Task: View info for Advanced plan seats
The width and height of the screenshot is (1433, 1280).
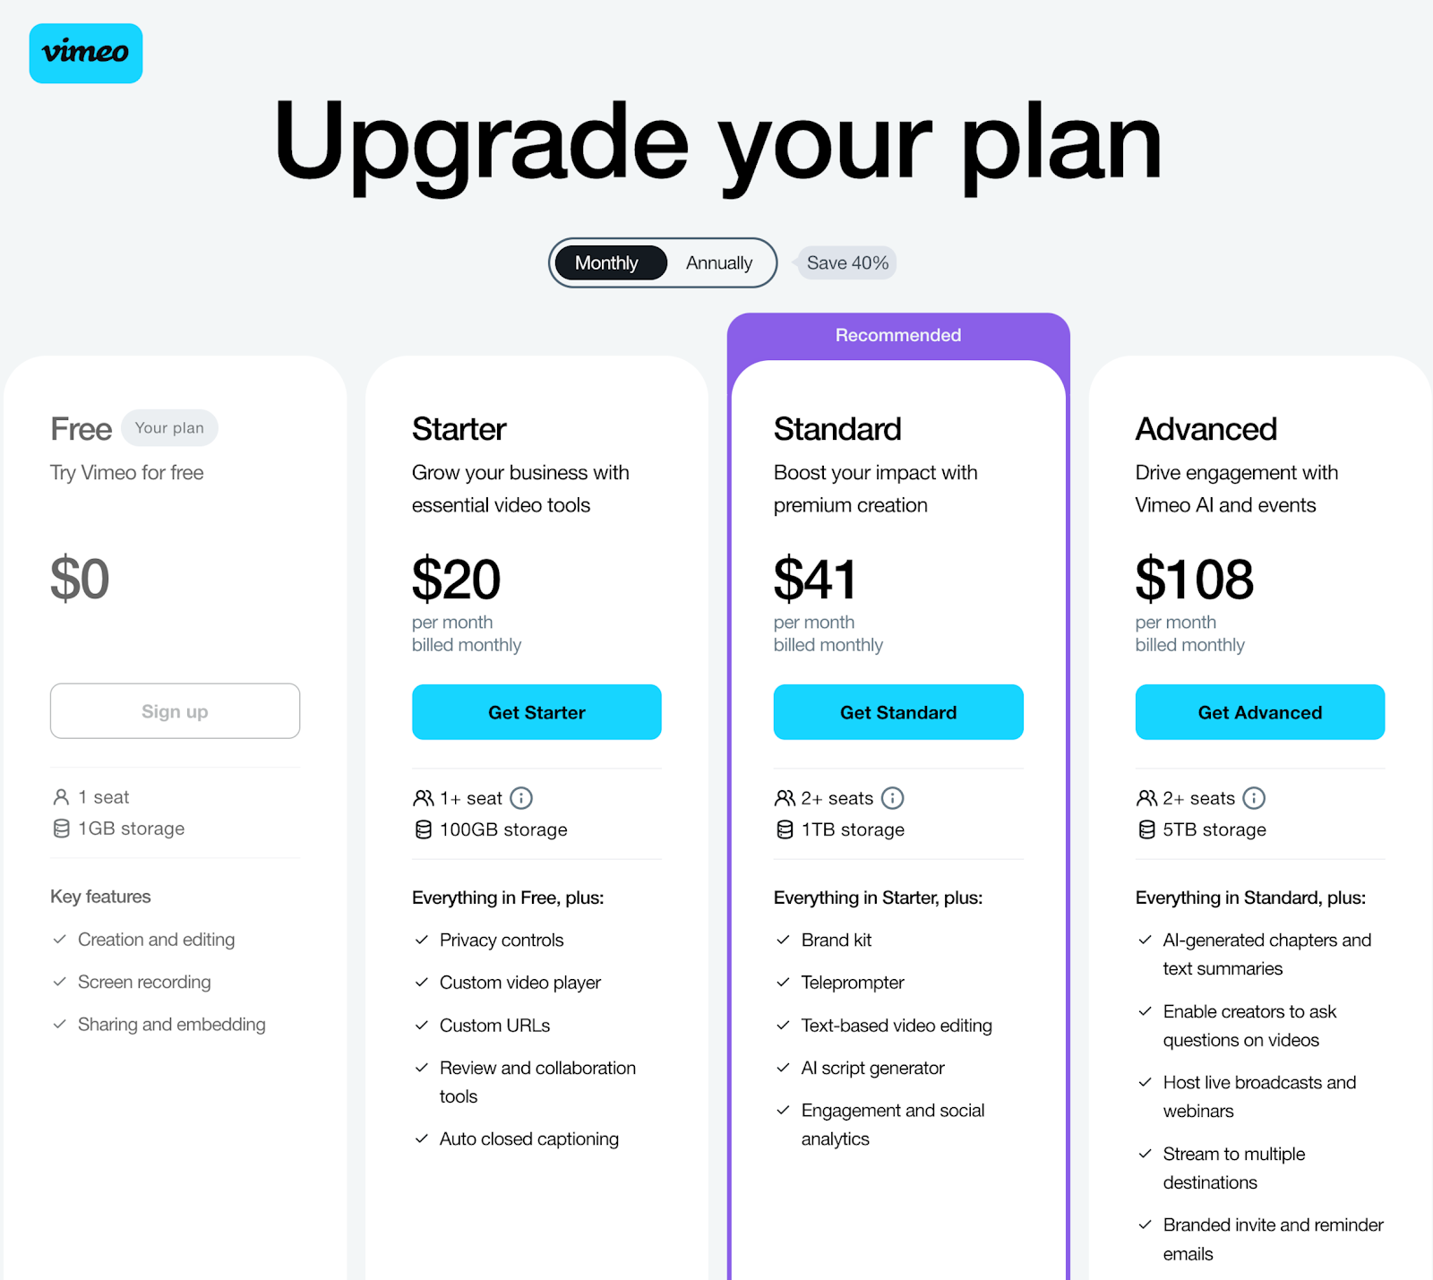Action: [x=1255, y=798]
